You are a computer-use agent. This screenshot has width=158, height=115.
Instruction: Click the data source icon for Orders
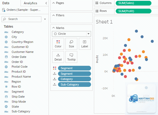click(4, 10)
